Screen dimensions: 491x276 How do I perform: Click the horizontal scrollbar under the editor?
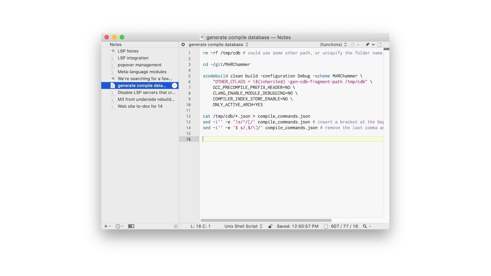(x=266, y=220)
